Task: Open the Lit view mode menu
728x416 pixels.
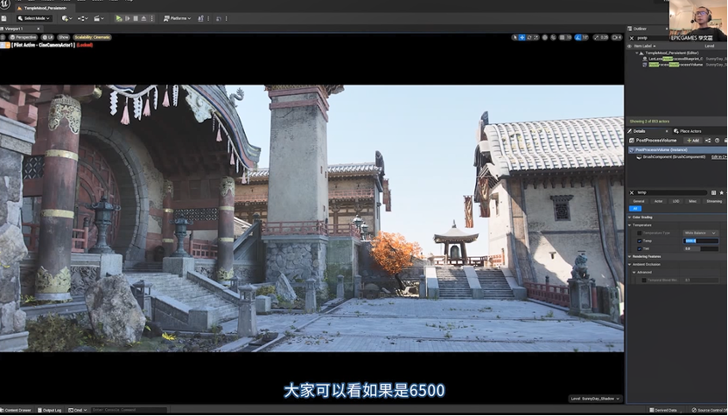Action: pos(48,37)
